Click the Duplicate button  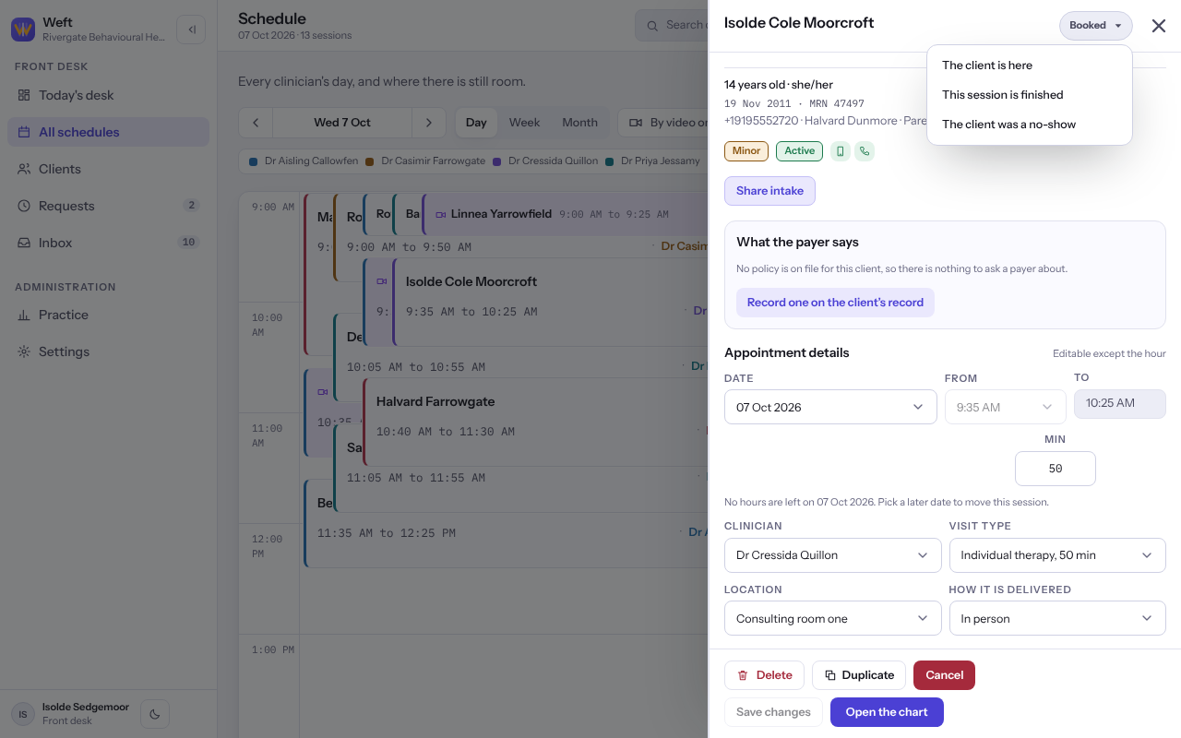[x=859, y=675]
